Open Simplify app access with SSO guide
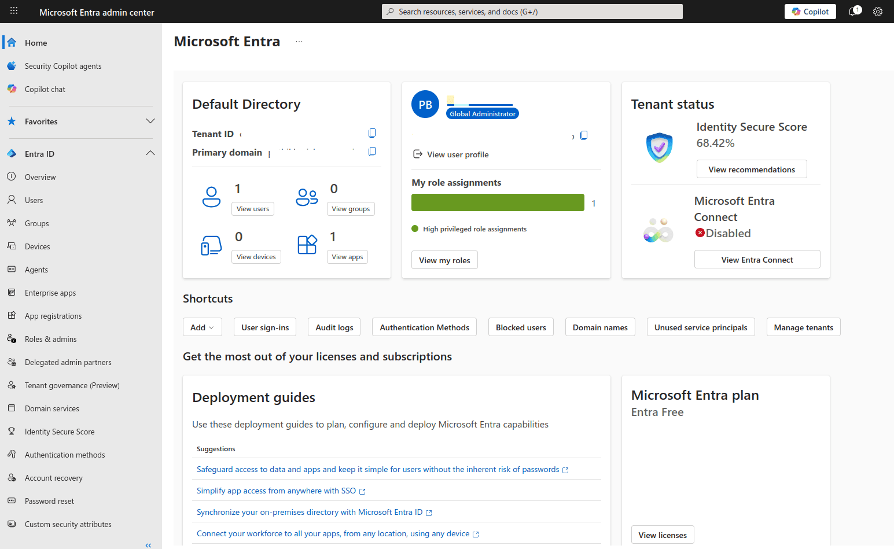 tap(281, 491)
